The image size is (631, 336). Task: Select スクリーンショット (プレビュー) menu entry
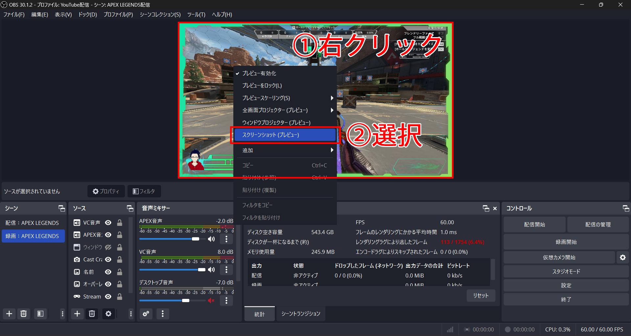pos(285,135)
